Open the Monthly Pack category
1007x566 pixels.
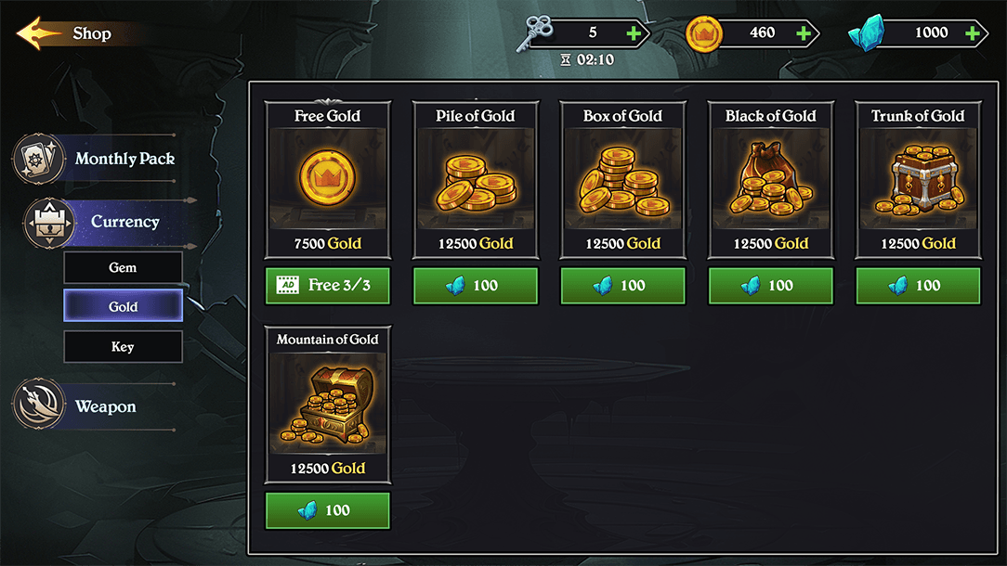click(124, 159)
